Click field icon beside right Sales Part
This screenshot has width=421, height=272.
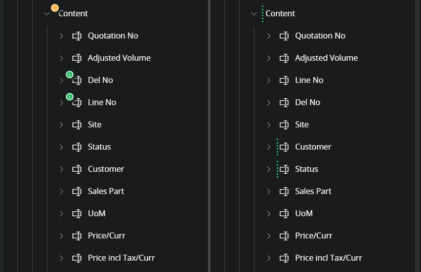click(284, 192)
